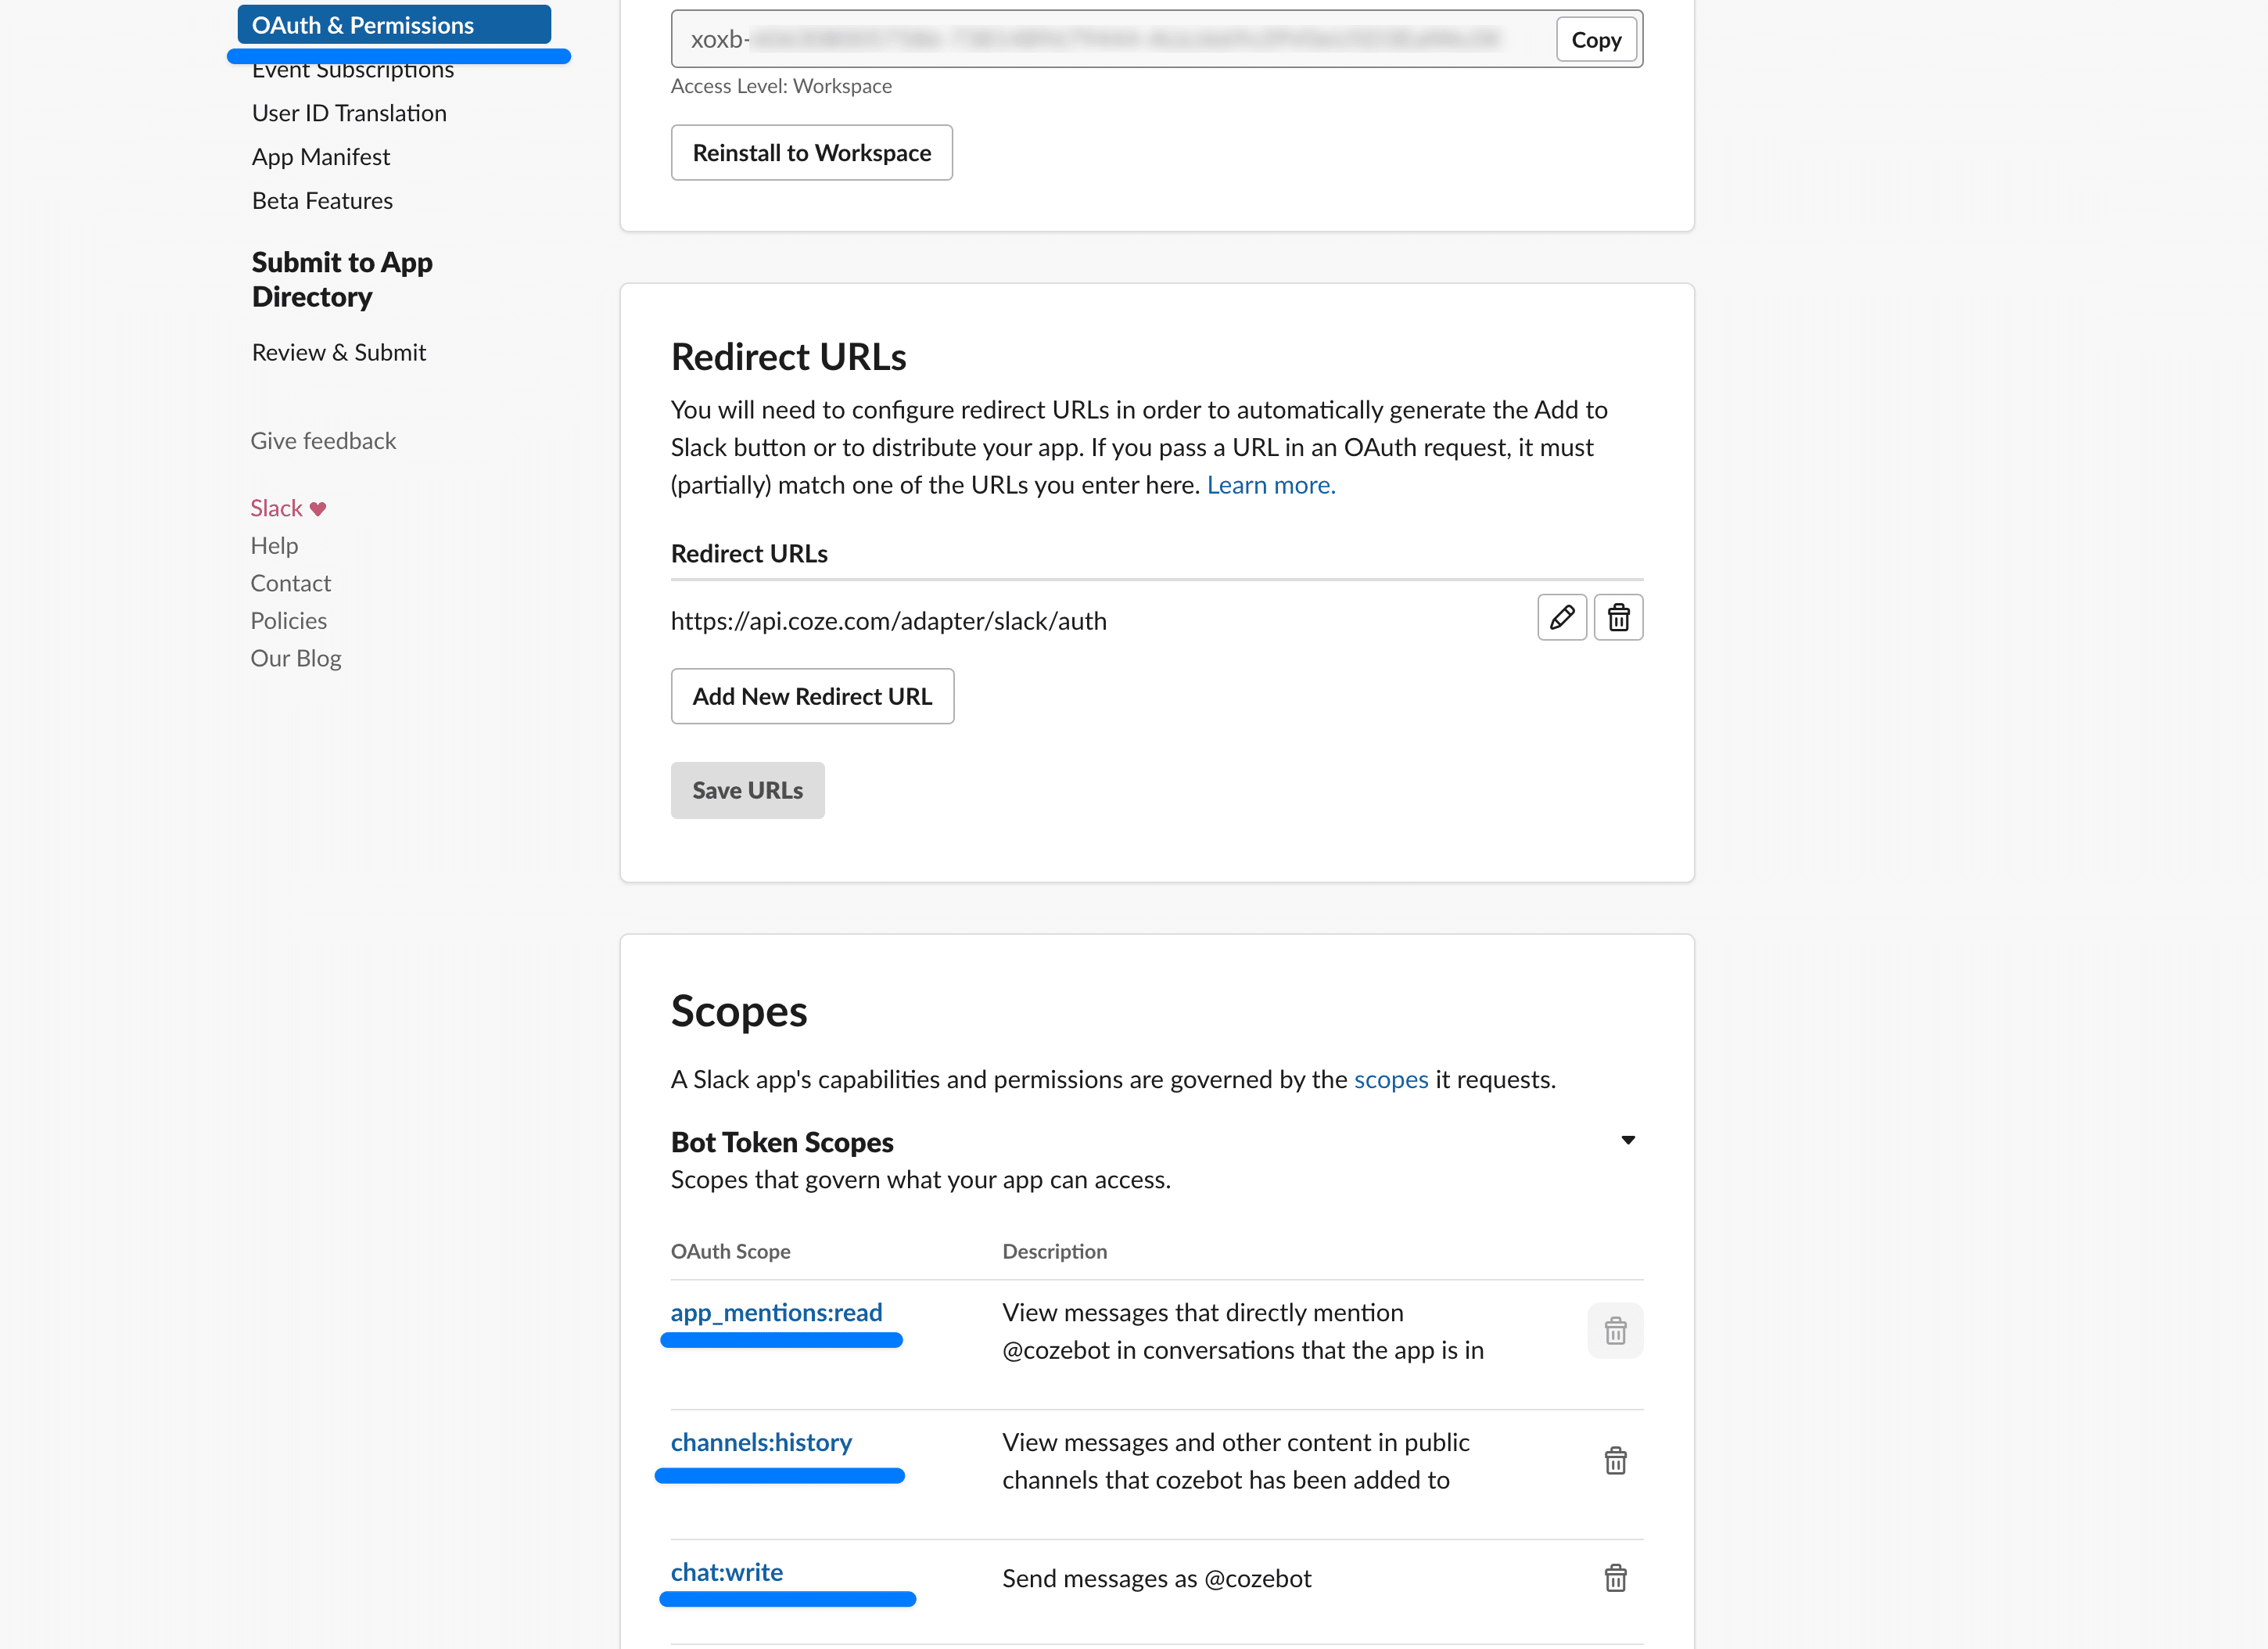Open Review & Submit page
2268x1649 pixels.
338,352
